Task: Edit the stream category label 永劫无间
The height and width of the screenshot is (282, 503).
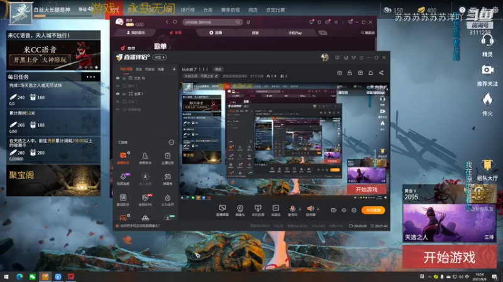Action: click(201, 76)
